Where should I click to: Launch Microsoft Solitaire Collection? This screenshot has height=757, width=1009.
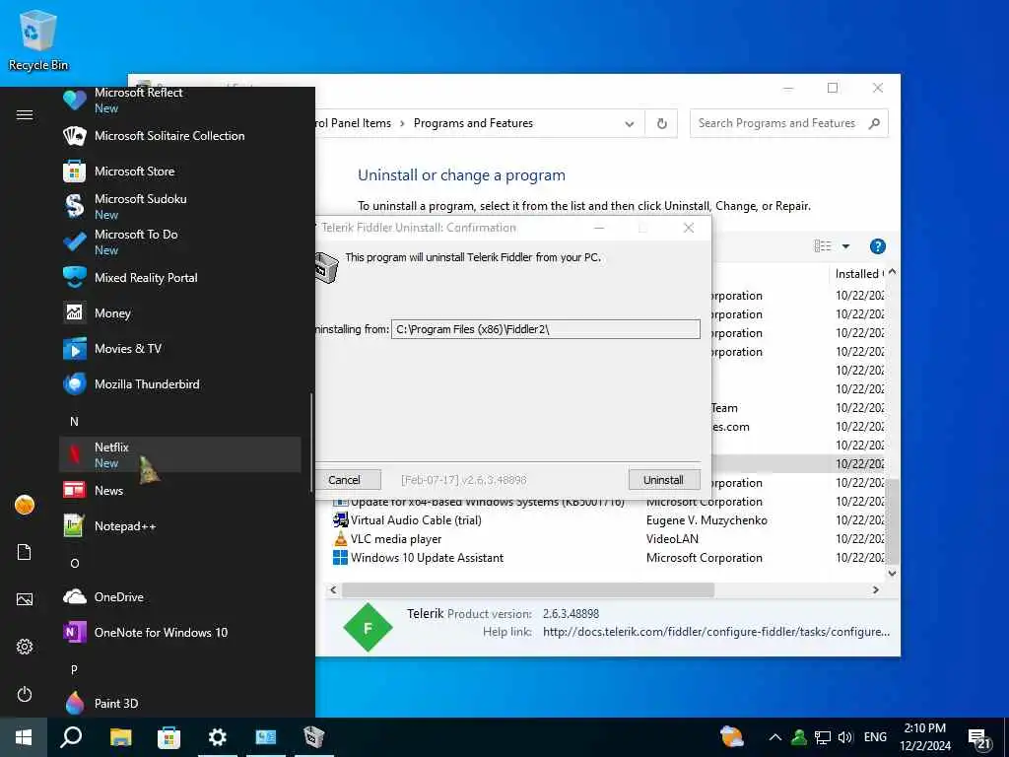180,136
